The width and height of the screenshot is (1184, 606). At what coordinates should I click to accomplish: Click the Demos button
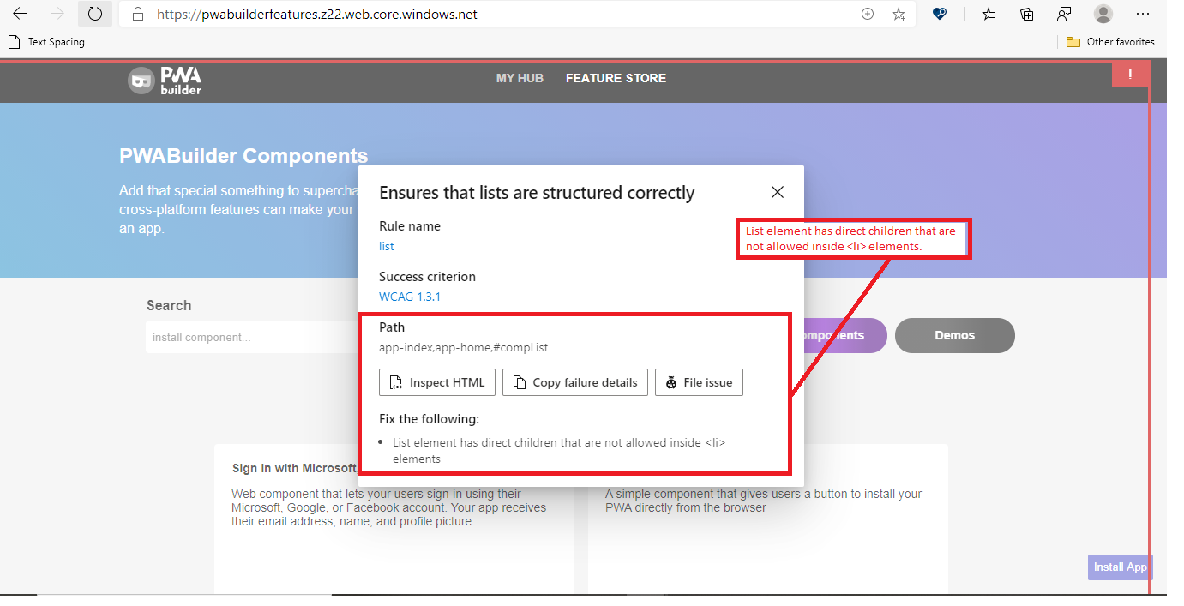(954, 335)
